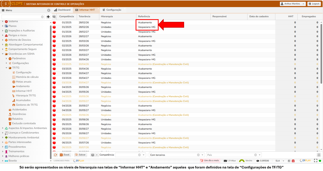Open Memória de cálculo in sidebar
Image resolution: width=323 pixels, height=171 pixels.
(x=27, y=77)
